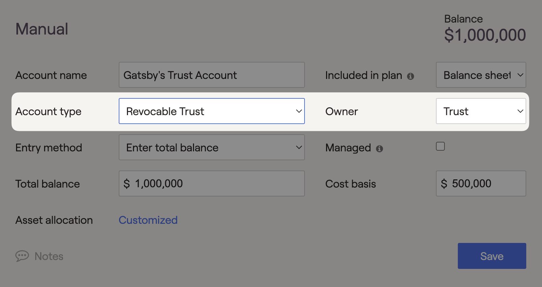Expand the Enter total balance dropdown
Image resolution: width=542 pixels, height=287 pixels.
click(x=212, y=147)
